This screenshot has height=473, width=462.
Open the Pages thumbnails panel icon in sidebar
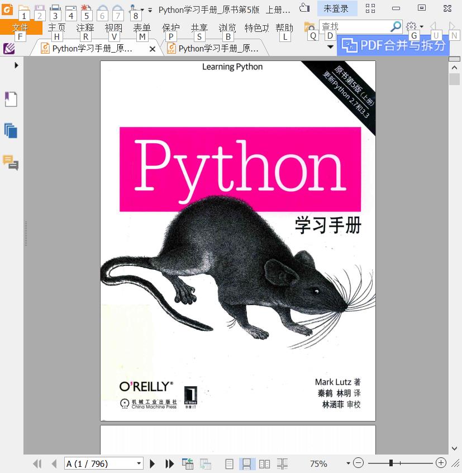click(x=11, y=131)
